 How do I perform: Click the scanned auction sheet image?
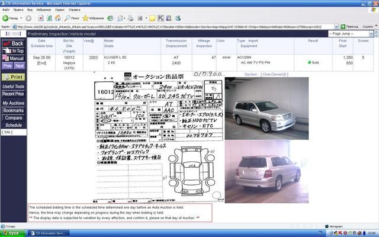tap(159, 137)
